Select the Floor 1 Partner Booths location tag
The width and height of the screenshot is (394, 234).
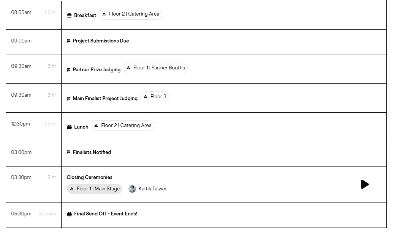(x=155, y=68)
